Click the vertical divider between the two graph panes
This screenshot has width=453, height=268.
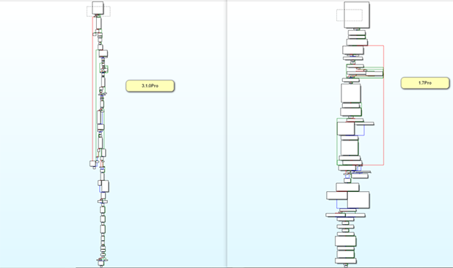pos(227,134)
